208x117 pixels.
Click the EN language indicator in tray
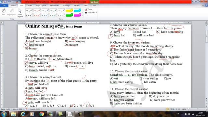pyautogui.click(x=178, y=114)
